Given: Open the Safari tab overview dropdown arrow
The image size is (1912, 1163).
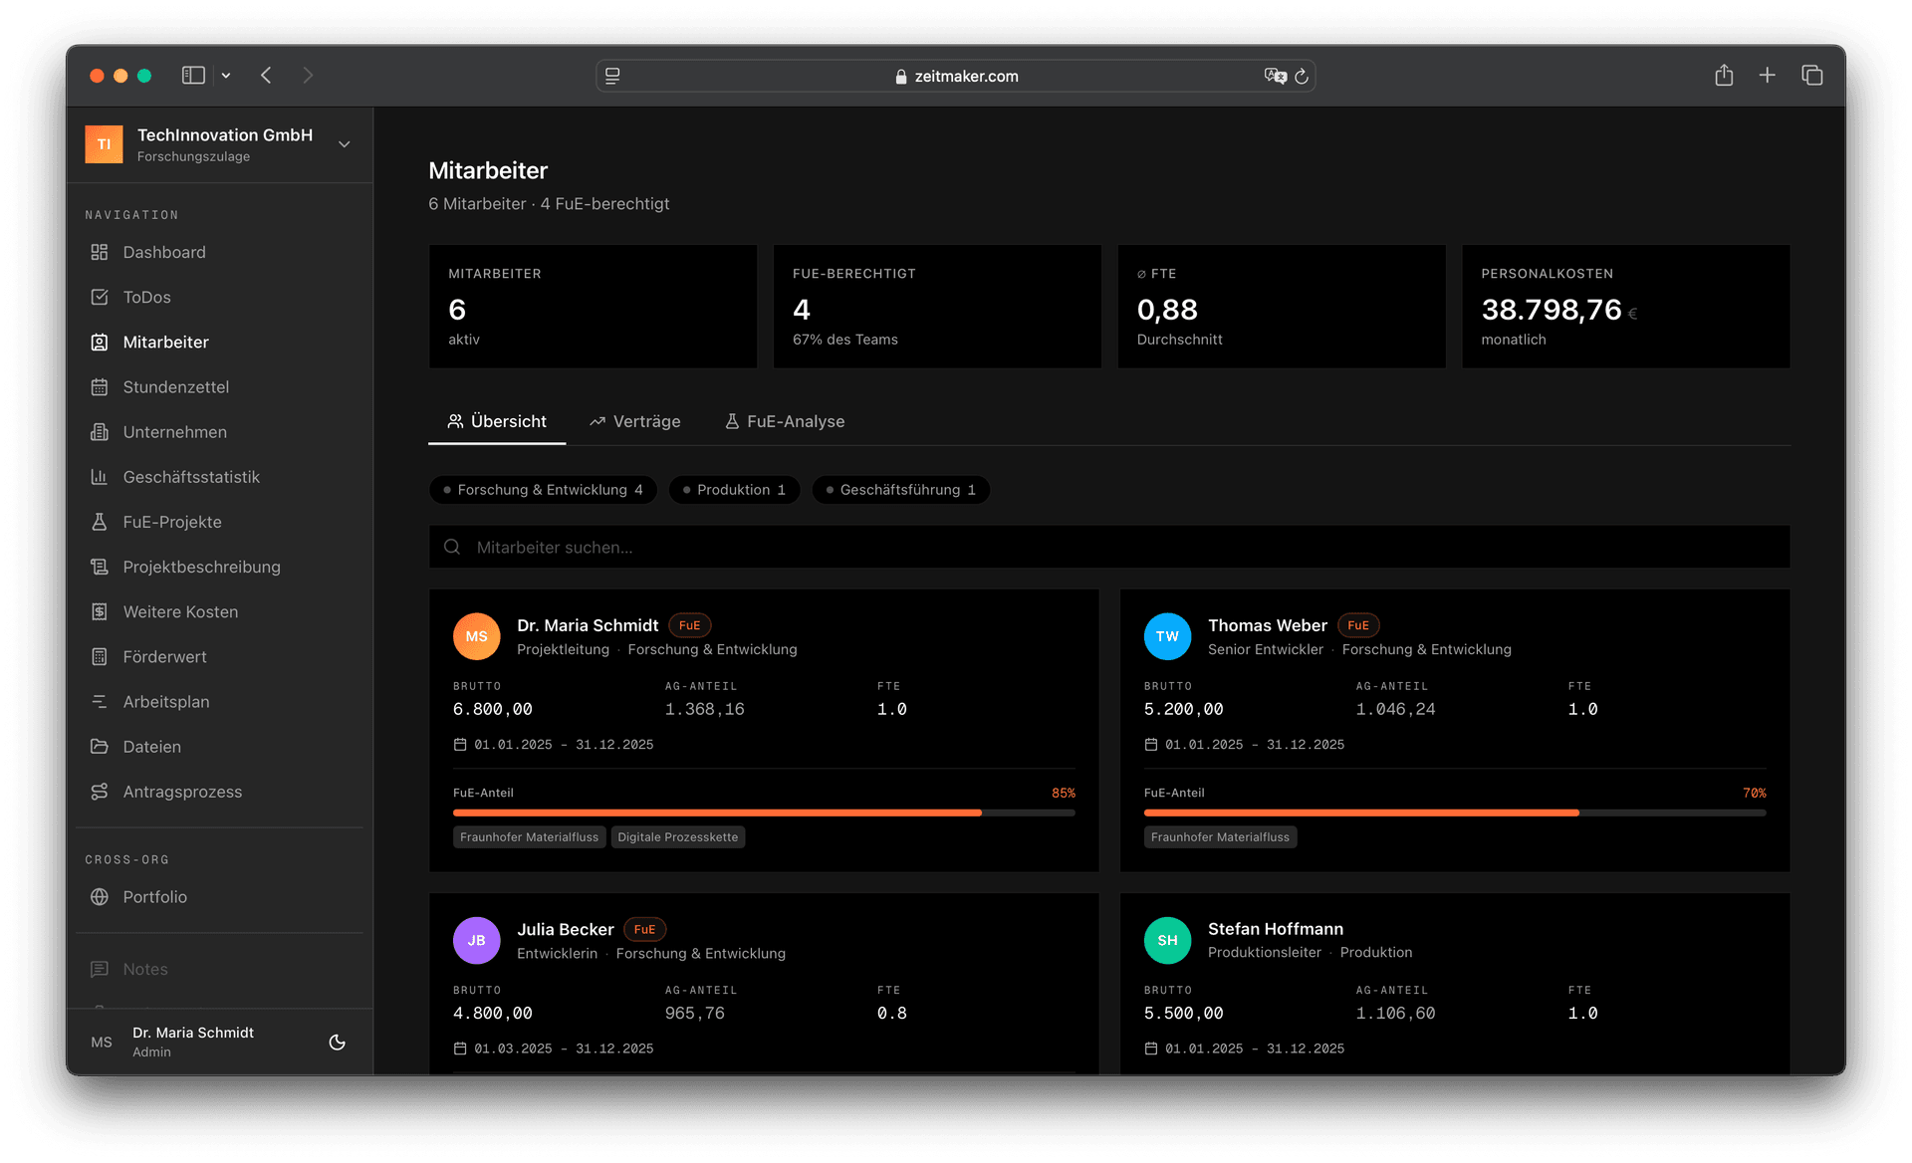Looking at the screenshot, I should pos(226,75).
